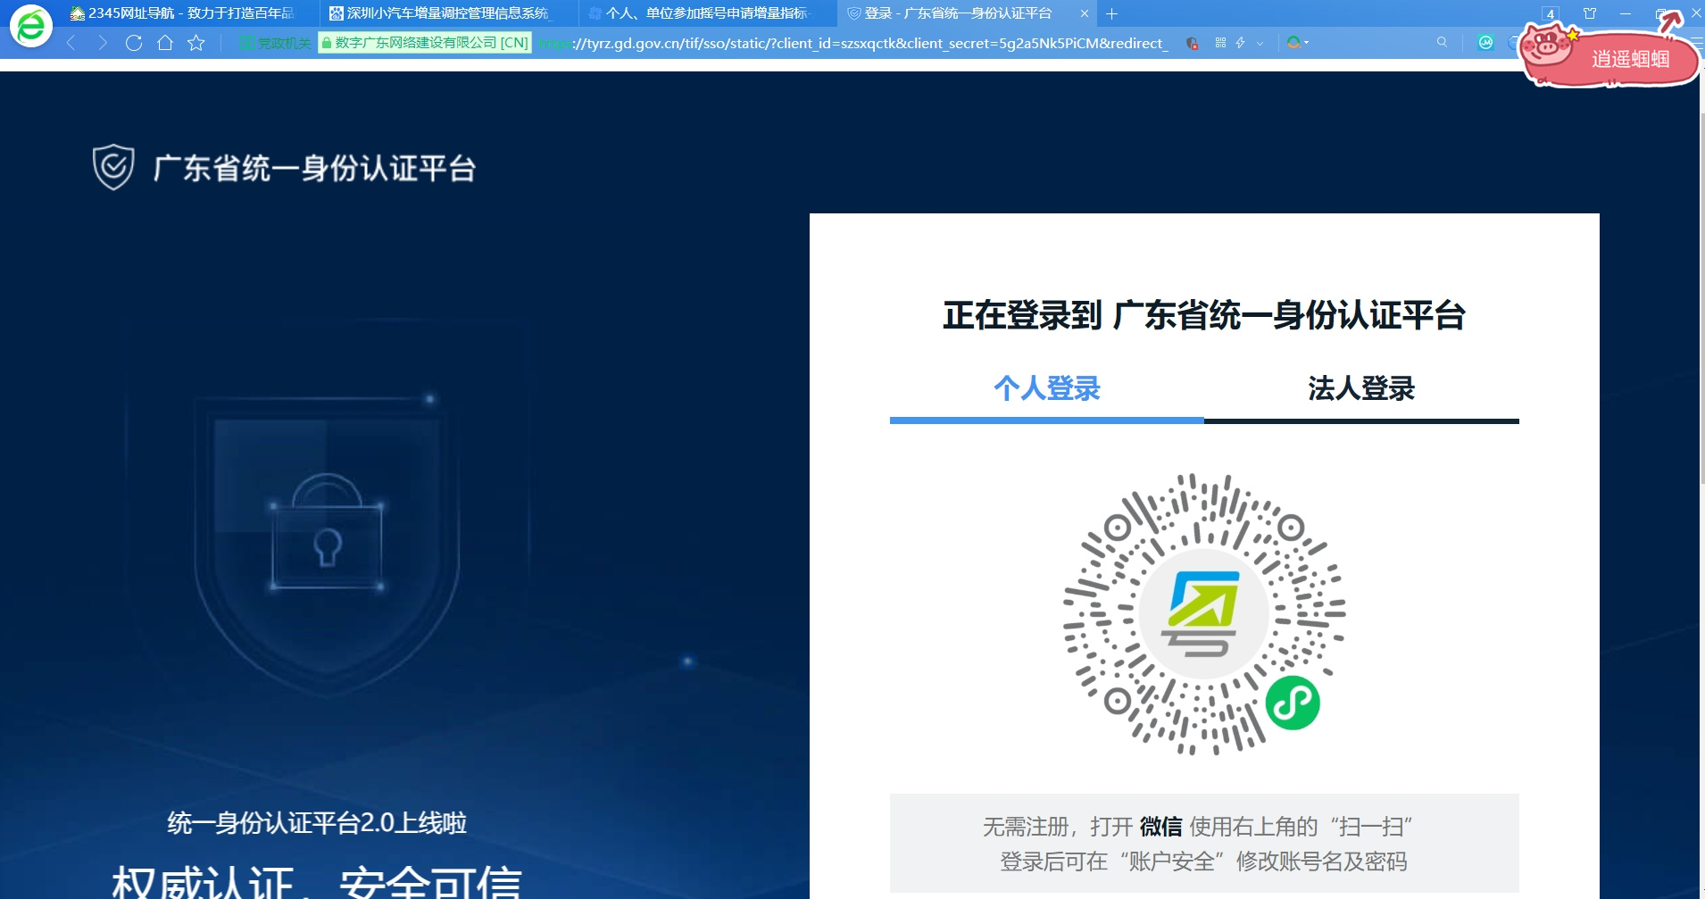Bookmark this page with star icon
The width and height of the screenshot is (1705, 899).
click(196, 43)
